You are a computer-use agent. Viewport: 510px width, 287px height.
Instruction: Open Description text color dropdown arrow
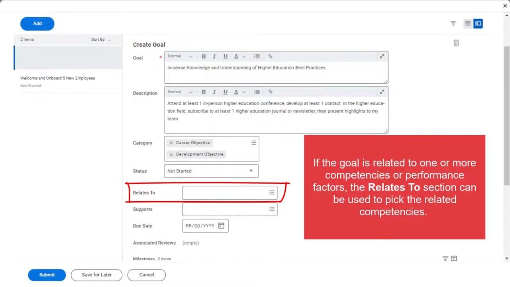(x=244, y=92)
